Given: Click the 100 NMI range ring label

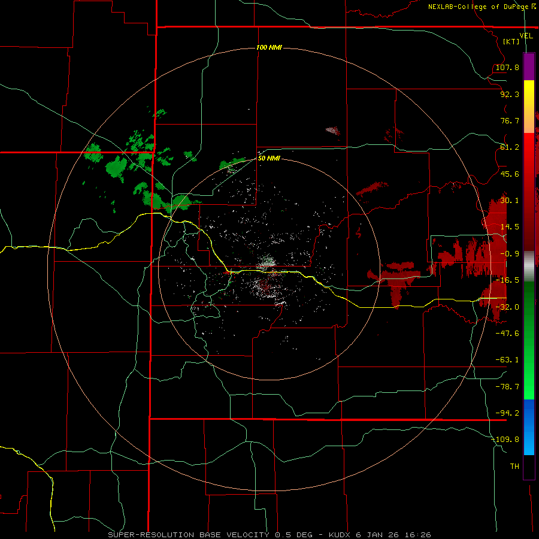Looking at the screenshot, I should (x=269, y=47).
